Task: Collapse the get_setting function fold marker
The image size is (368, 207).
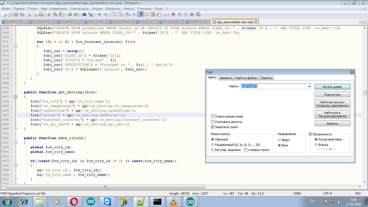Action: [15, 97]
